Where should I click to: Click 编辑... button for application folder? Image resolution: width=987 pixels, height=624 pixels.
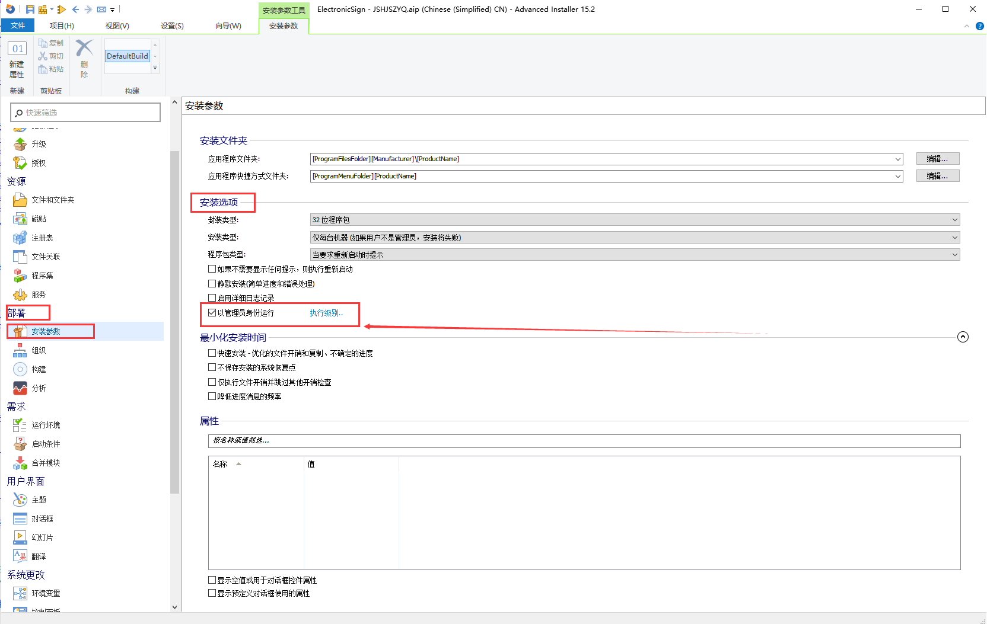coord(938,159)
